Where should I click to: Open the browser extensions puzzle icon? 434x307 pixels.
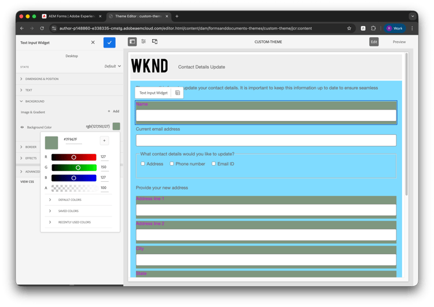[373, 28]
